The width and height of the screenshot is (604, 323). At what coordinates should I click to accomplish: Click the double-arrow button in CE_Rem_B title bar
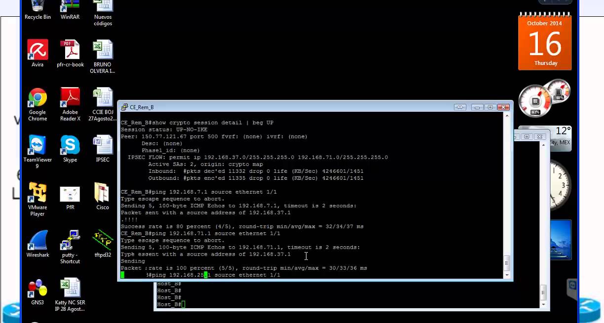[460, 107]
